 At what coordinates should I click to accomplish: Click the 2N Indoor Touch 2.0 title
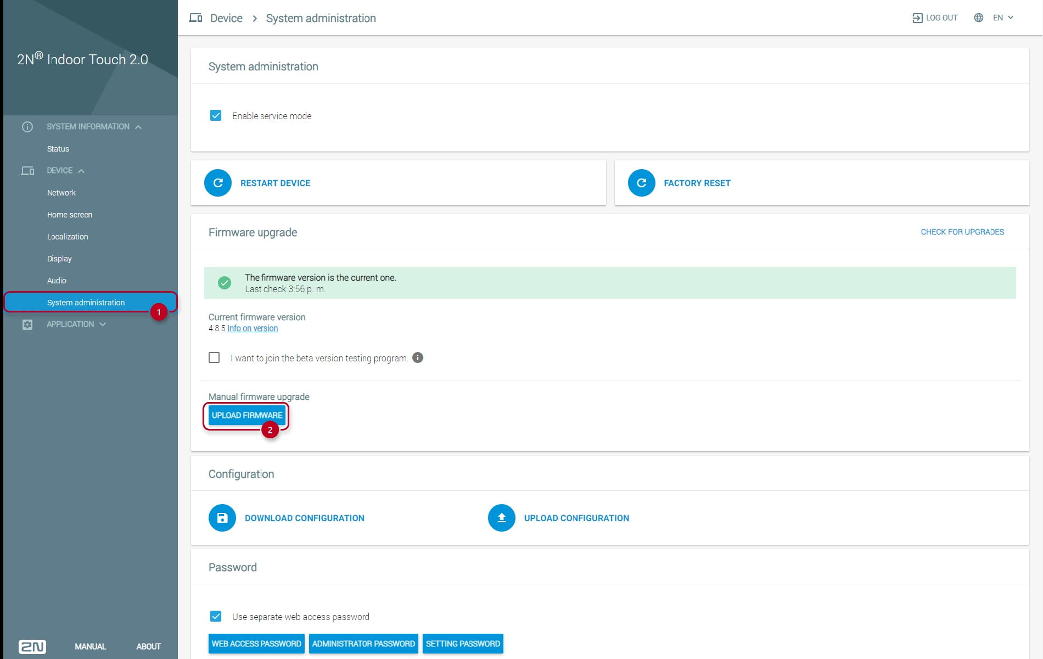pyautogui.click(x=82, y=59)
